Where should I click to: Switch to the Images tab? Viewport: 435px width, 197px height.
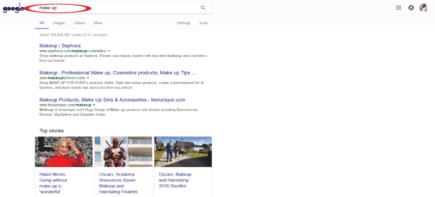(x=59, y=23)
